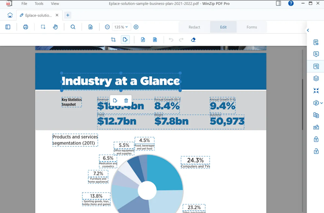
Task: Click the convert file sidebar icon
Action: (316, 115)
